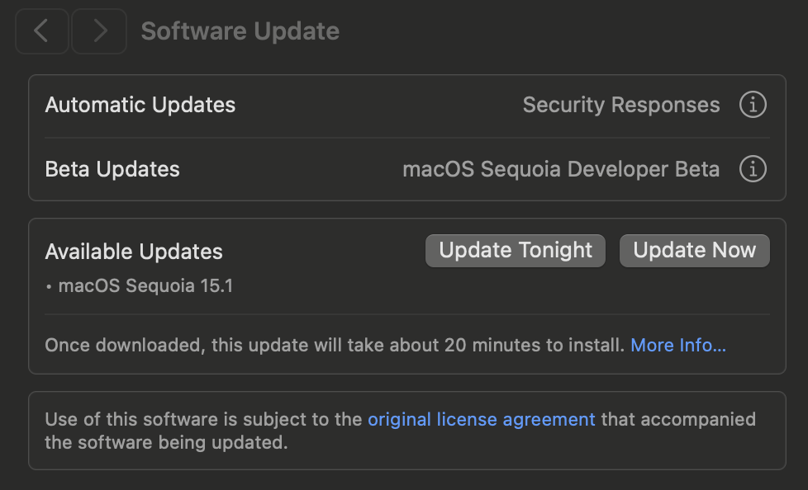Click the macOS Sequoia Developer Beta value
Viewport: 808px width, 490px height.
[x=561, y=169]
